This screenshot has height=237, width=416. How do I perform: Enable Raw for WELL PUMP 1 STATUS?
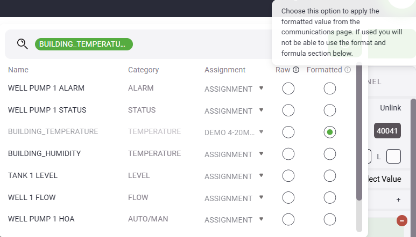pos(288,110)
